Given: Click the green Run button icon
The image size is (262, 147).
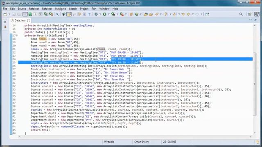Looking at the screenshot, I should (105, 14).
